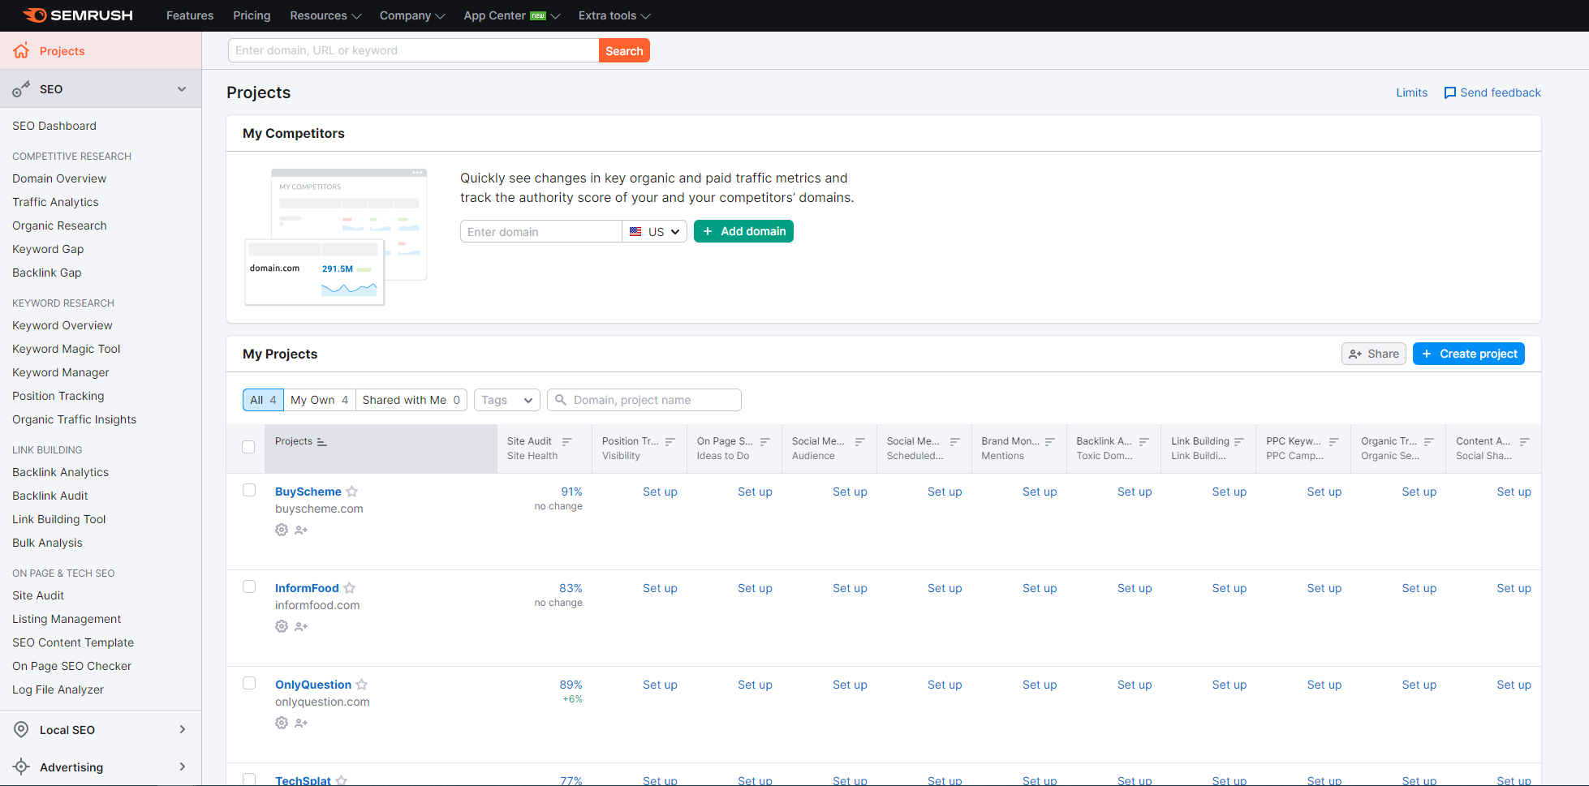Favorite the OnlyQuestion project star
The image size is (1589, 786).
[x=362, y=685]
